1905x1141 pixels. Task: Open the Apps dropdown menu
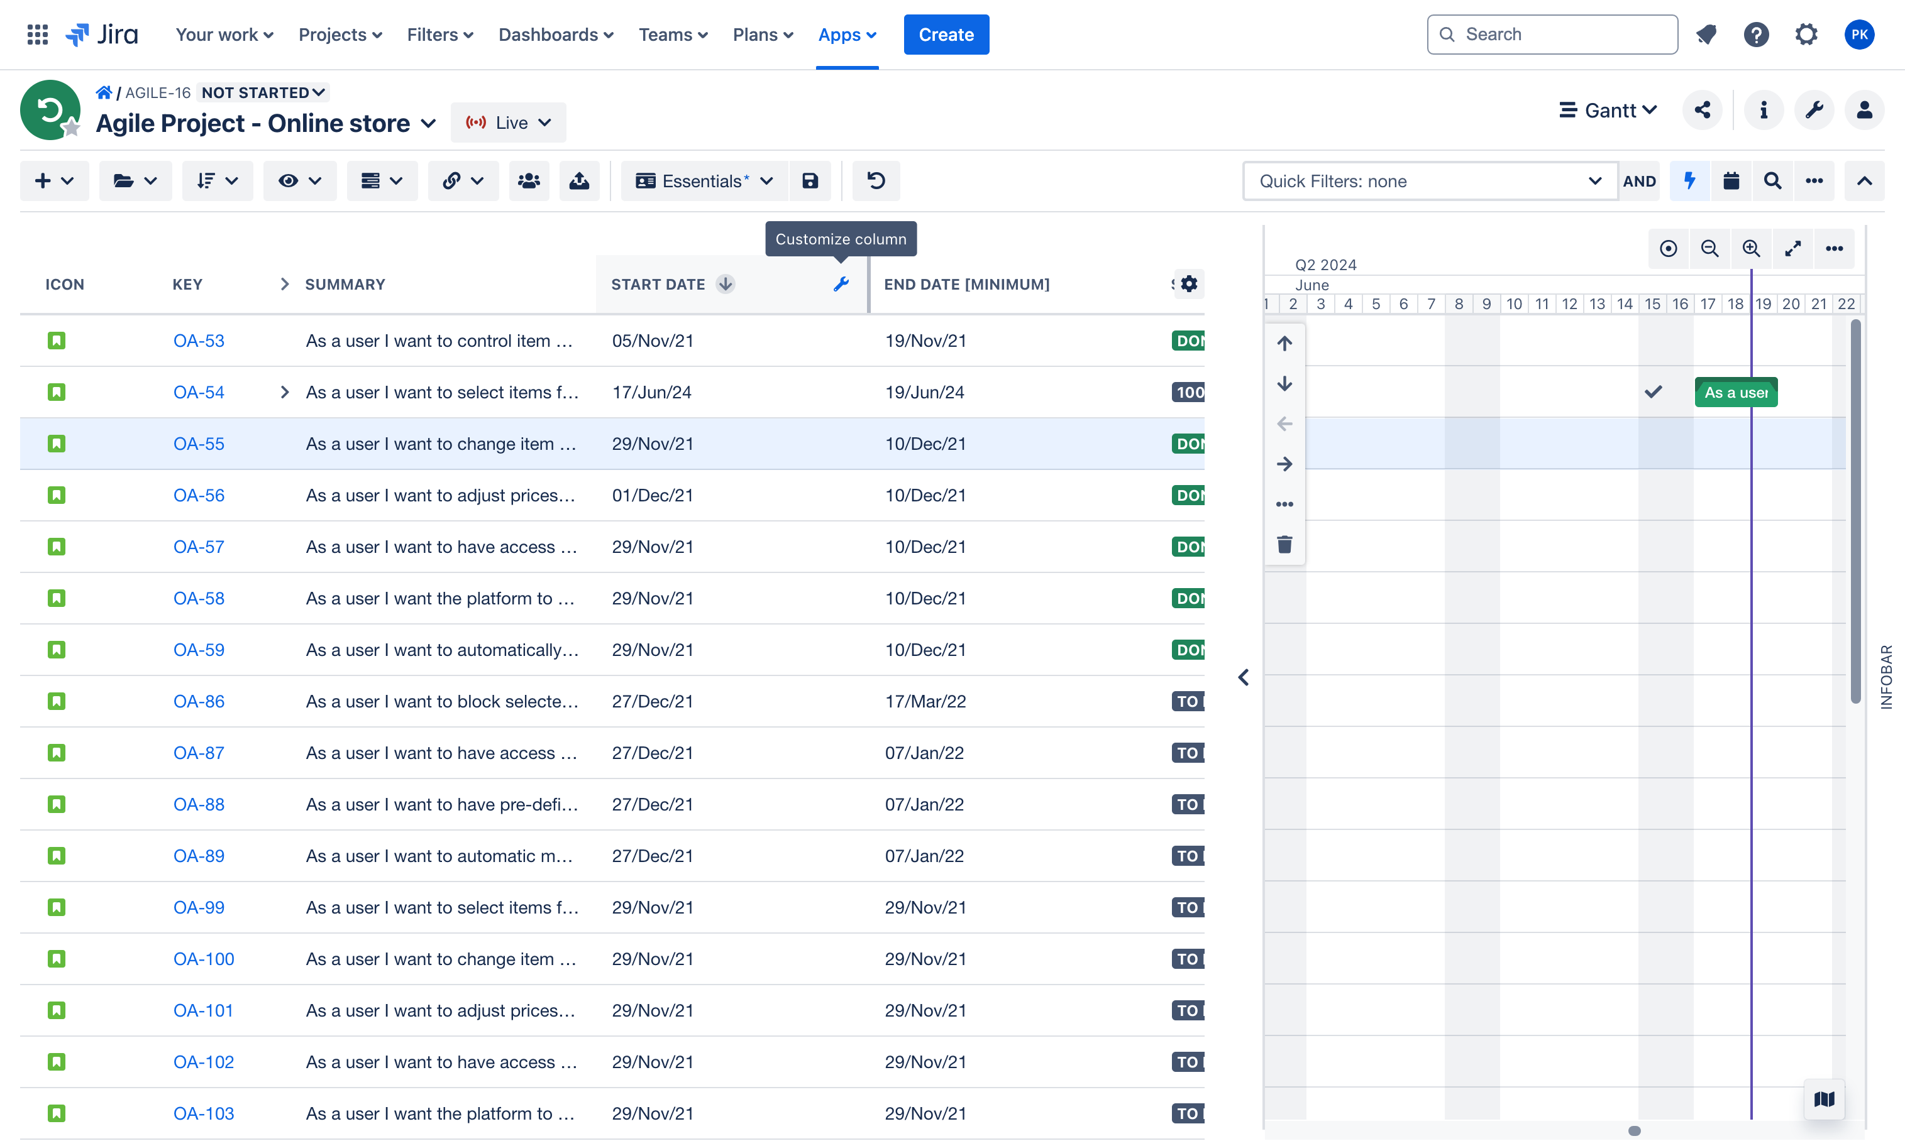click(x=845, y=34)
